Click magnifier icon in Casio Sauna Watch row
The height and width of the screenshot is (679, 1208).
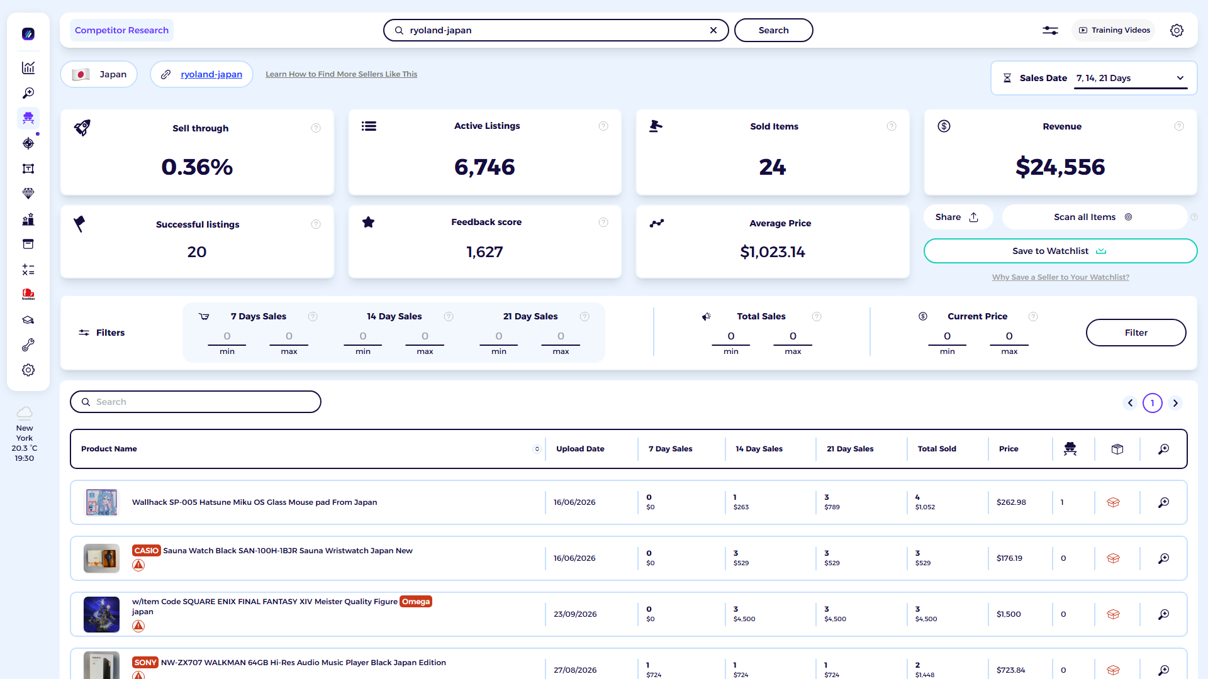(1163, 558)
